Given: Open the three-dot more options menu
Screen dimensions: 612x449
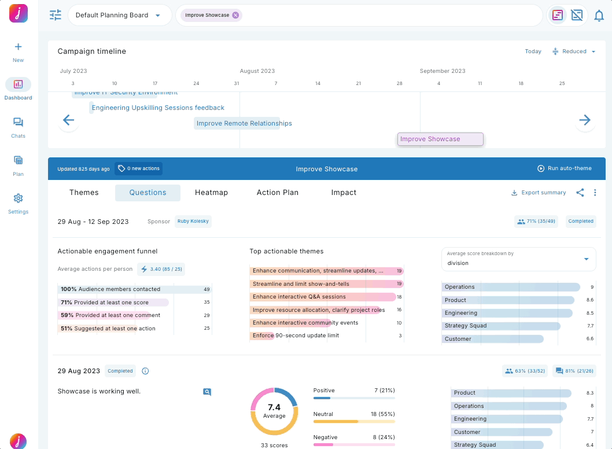Looking at the screenshot, I should coord(595,193).
